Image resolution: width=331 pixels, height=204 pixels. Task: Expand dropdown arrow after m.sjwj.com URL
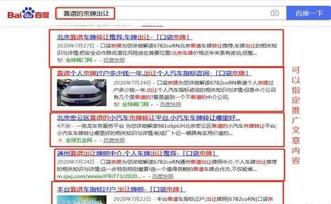point(144,176)
